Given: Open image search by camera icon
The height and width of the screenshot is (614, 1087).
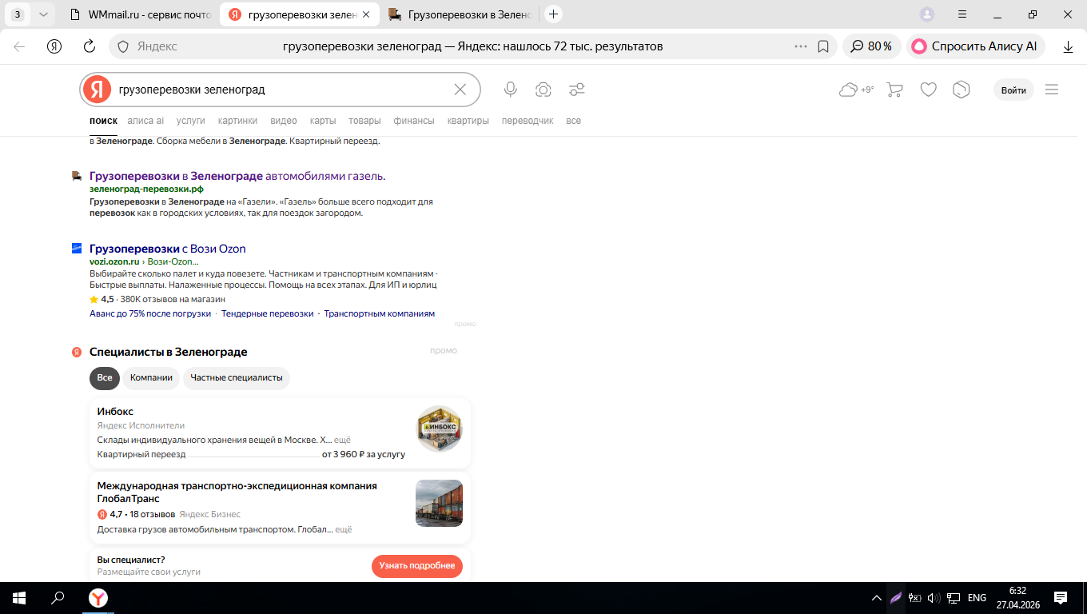Looking at the screenshot, I should pyautogui.click(x=543, y=90).
